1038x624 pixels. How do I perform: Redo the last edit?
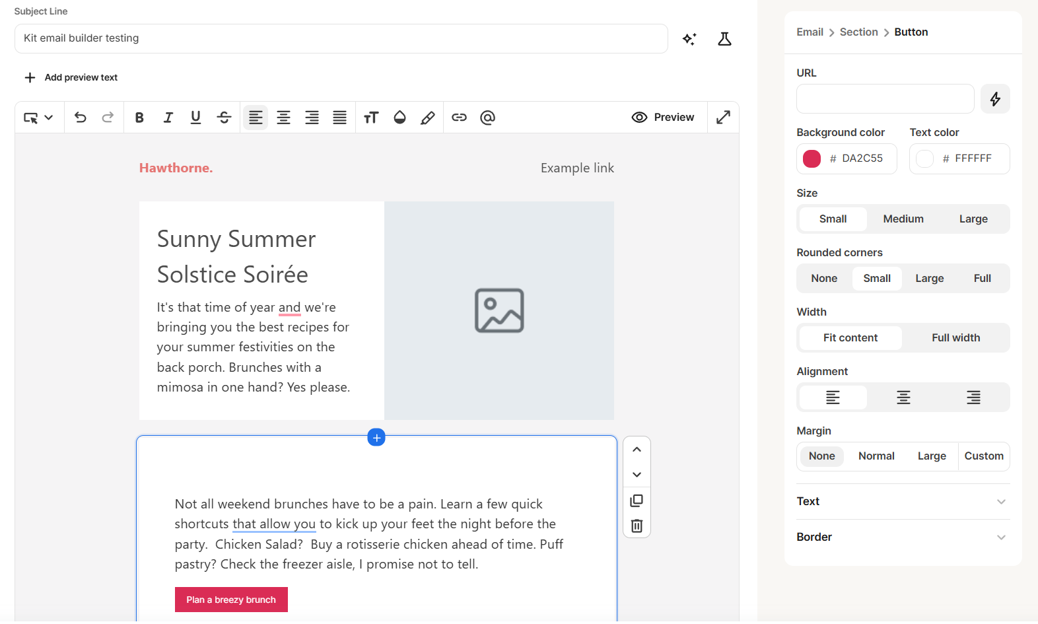(x=108, y=118)
